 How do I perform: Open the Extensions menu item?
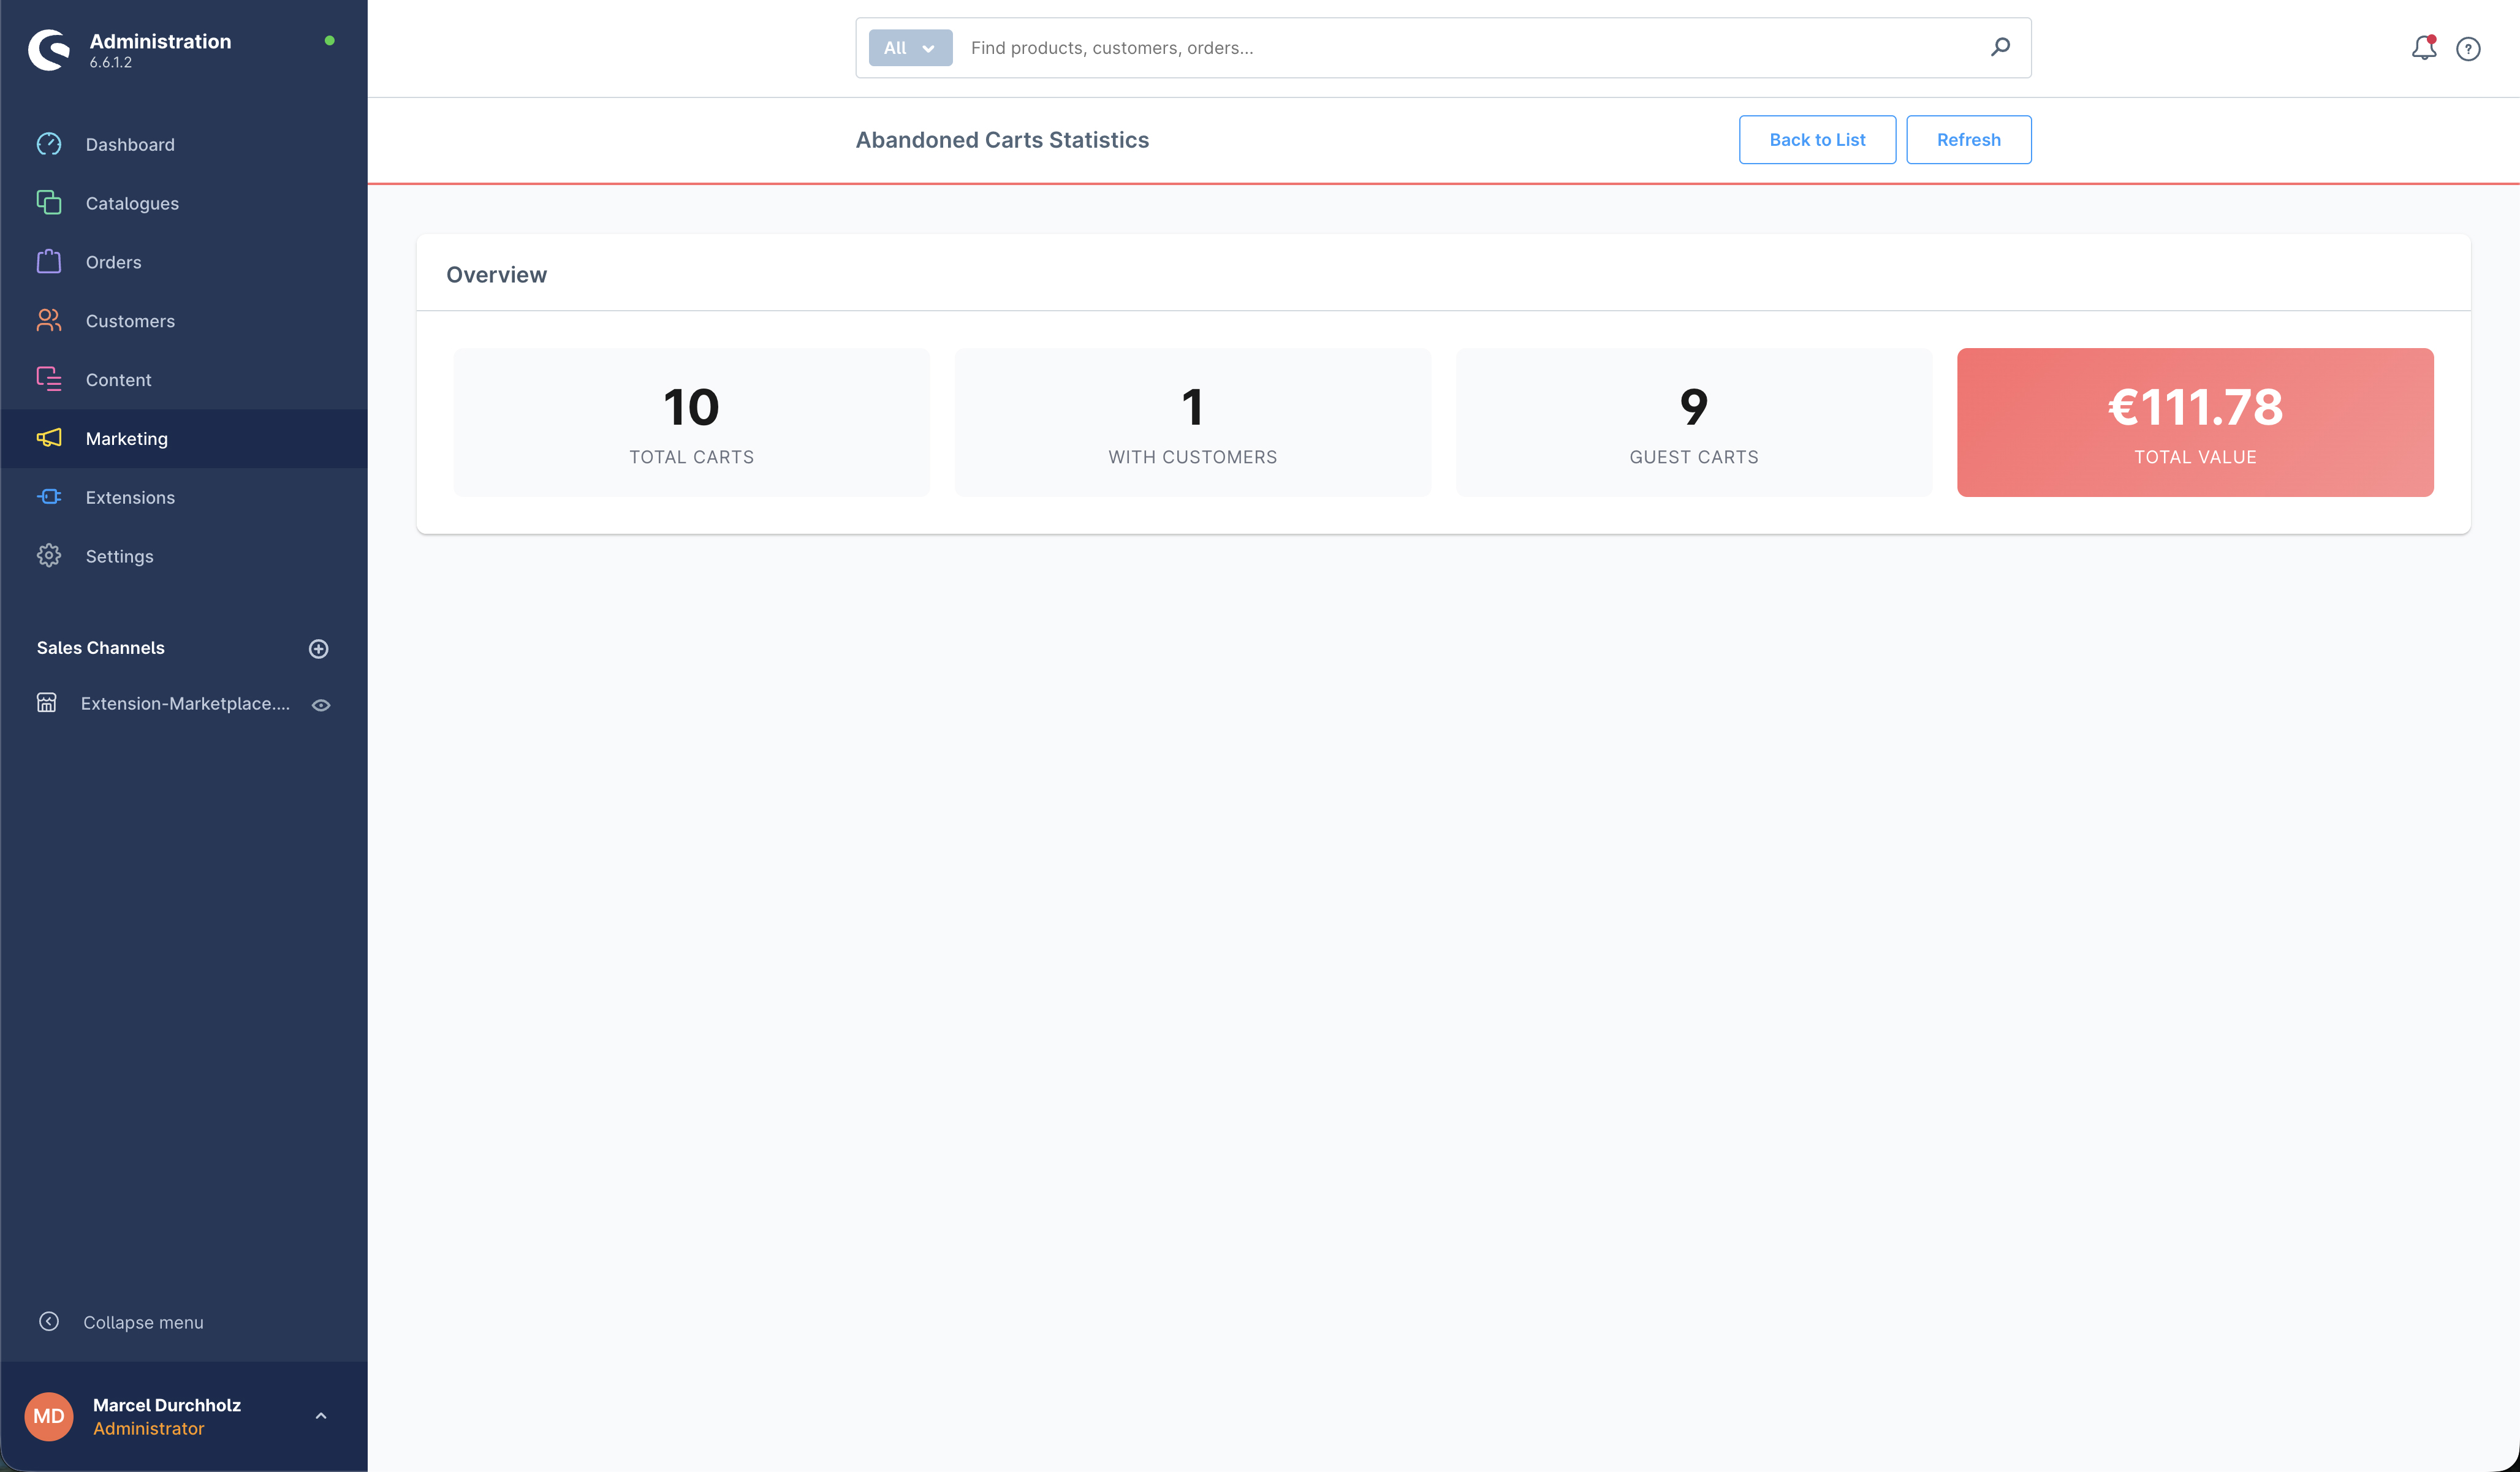pos(130,497)
